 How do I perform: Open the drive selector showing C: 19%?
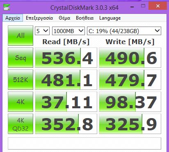pos(124,31)
